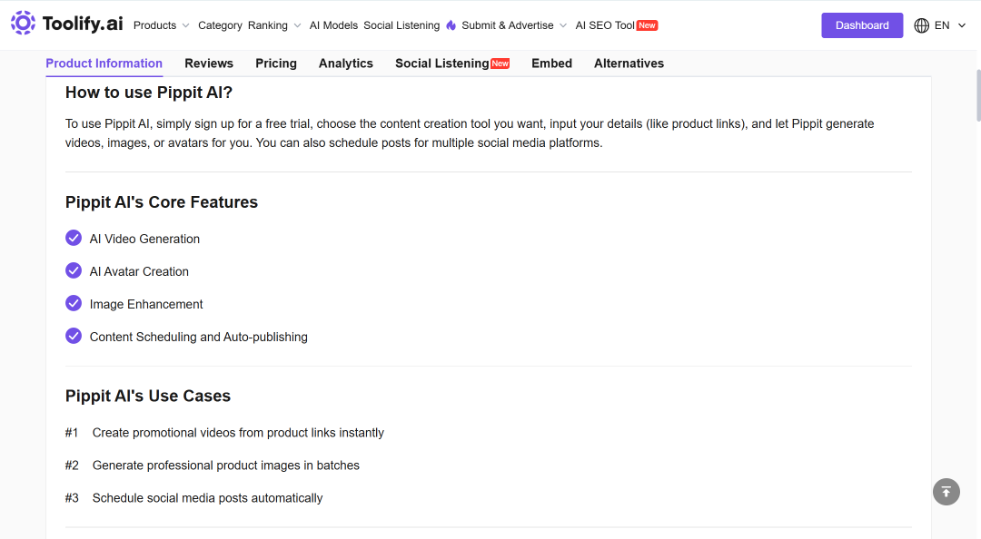Switch to the Pricing tab
This screenshot has width=981, height=539.
point(276,64)
